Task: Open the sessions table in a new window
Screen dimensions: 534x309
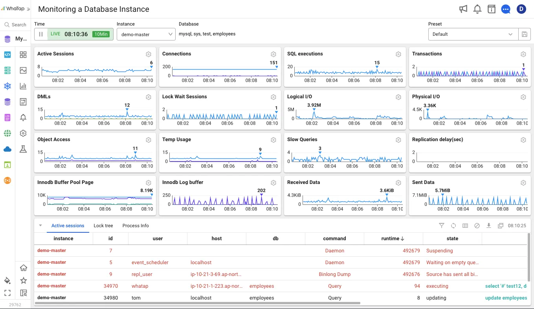Action: pos(501,226)
